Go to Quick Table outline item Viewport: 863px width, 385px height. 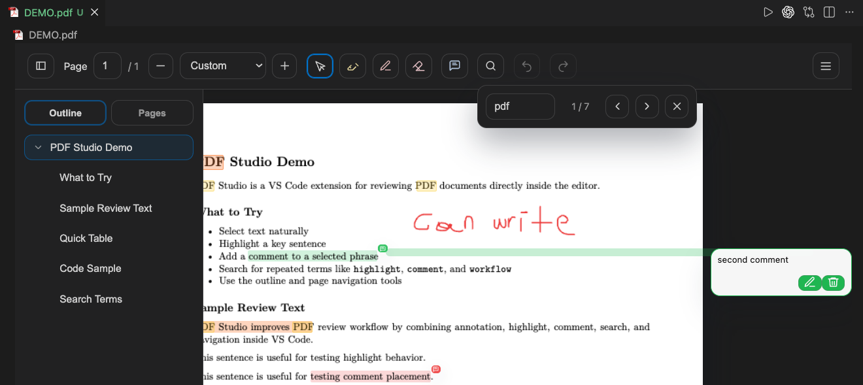[86, 239]
